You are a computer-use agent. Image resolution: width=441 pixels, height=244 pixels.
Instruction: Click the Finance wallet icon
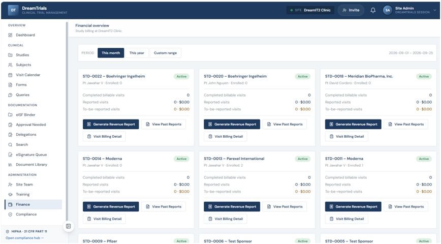[x=10, y=204]
